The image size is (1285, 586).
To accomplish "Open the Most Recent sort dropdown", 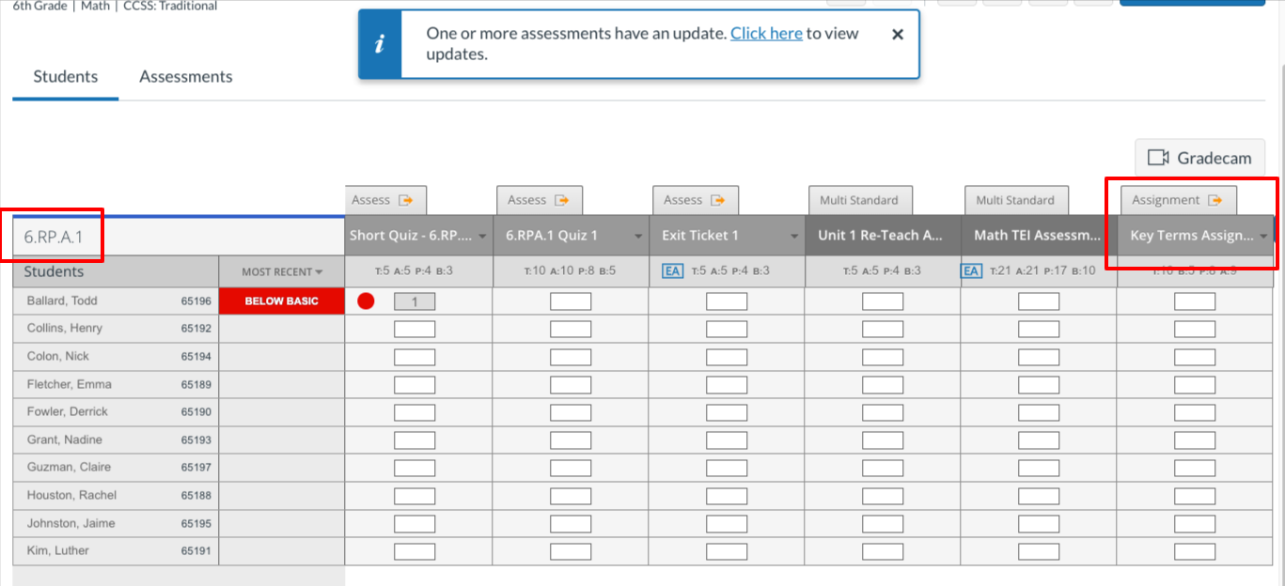I will 282,271.
